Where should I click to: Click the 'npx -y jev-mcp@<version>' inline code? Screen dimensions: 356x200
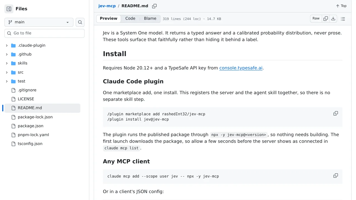point(239,135)
